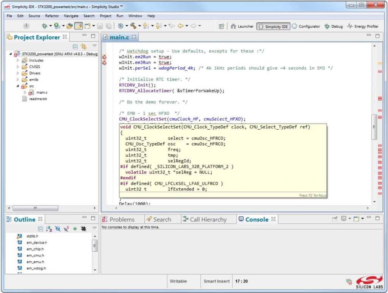The width and height of the screenshot is (388, 293).
Task: Click the Last Edit Location arrow icon
Action: [172, 26]
